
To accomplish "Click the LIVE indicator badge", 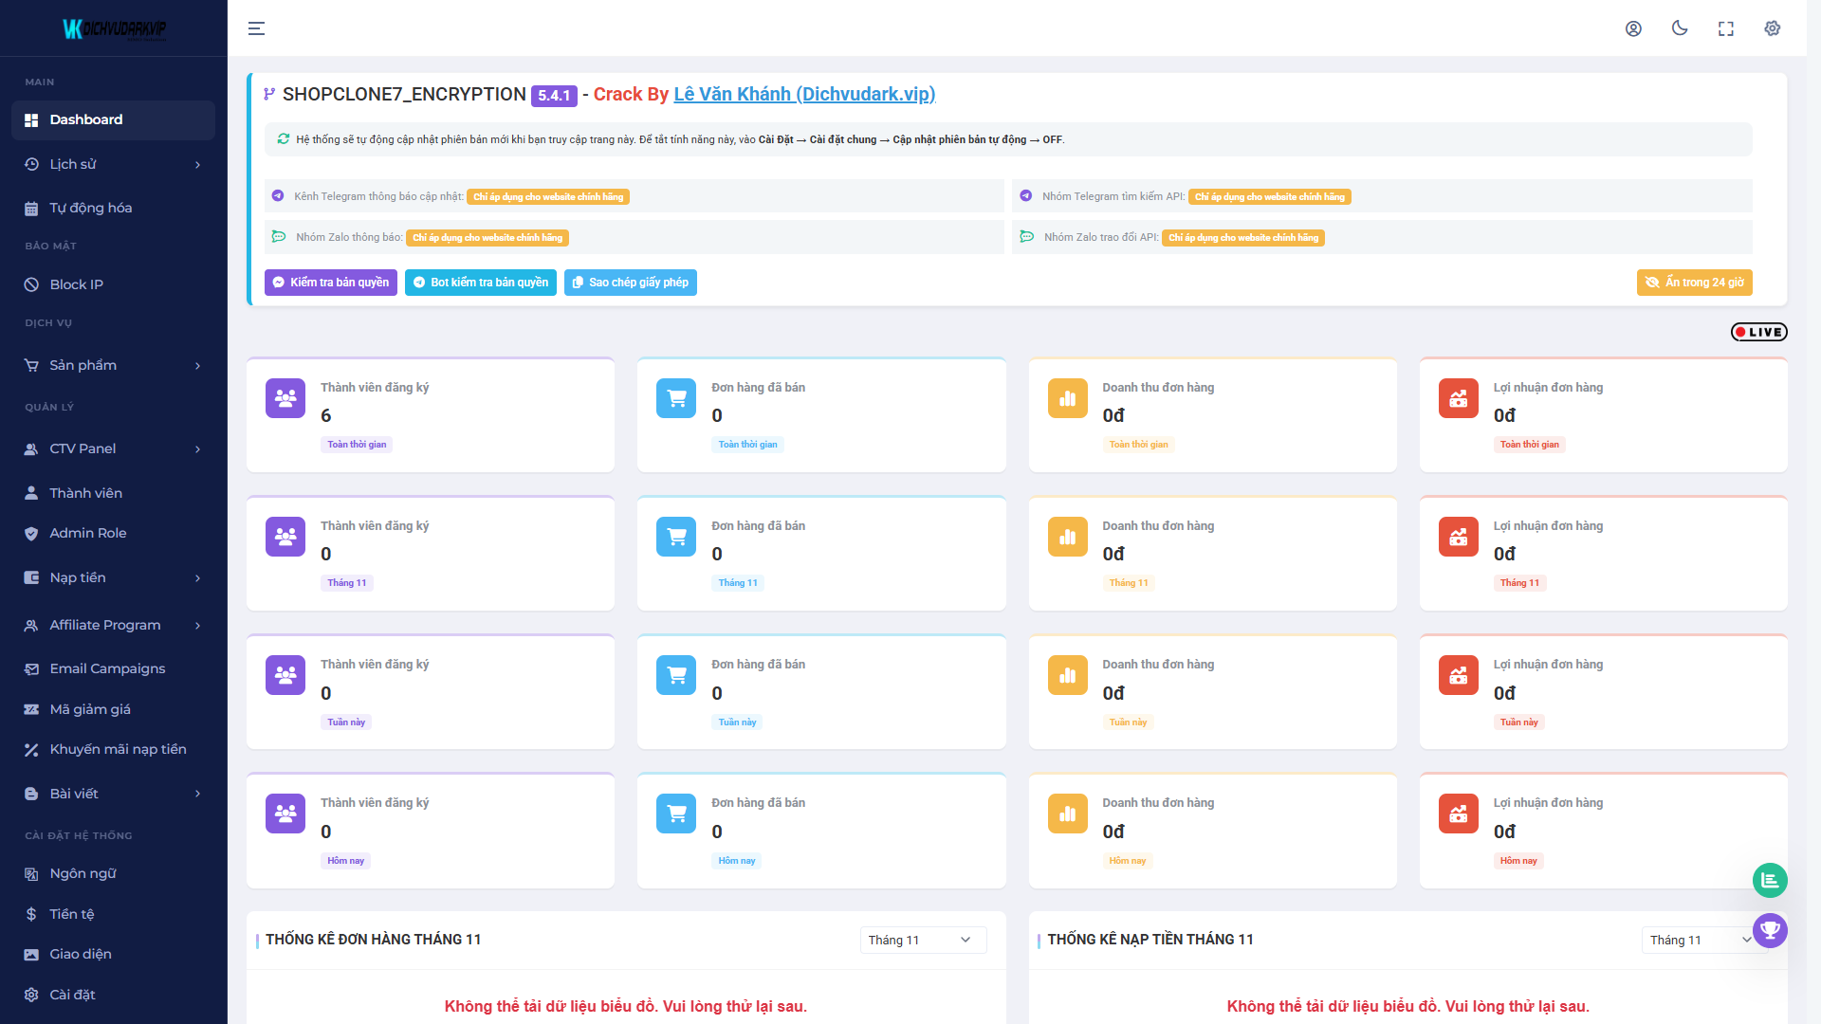I will point(1758,332).
